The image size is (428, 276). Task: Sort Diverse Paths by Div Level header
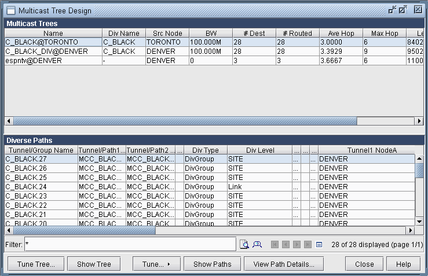(259, 150)
